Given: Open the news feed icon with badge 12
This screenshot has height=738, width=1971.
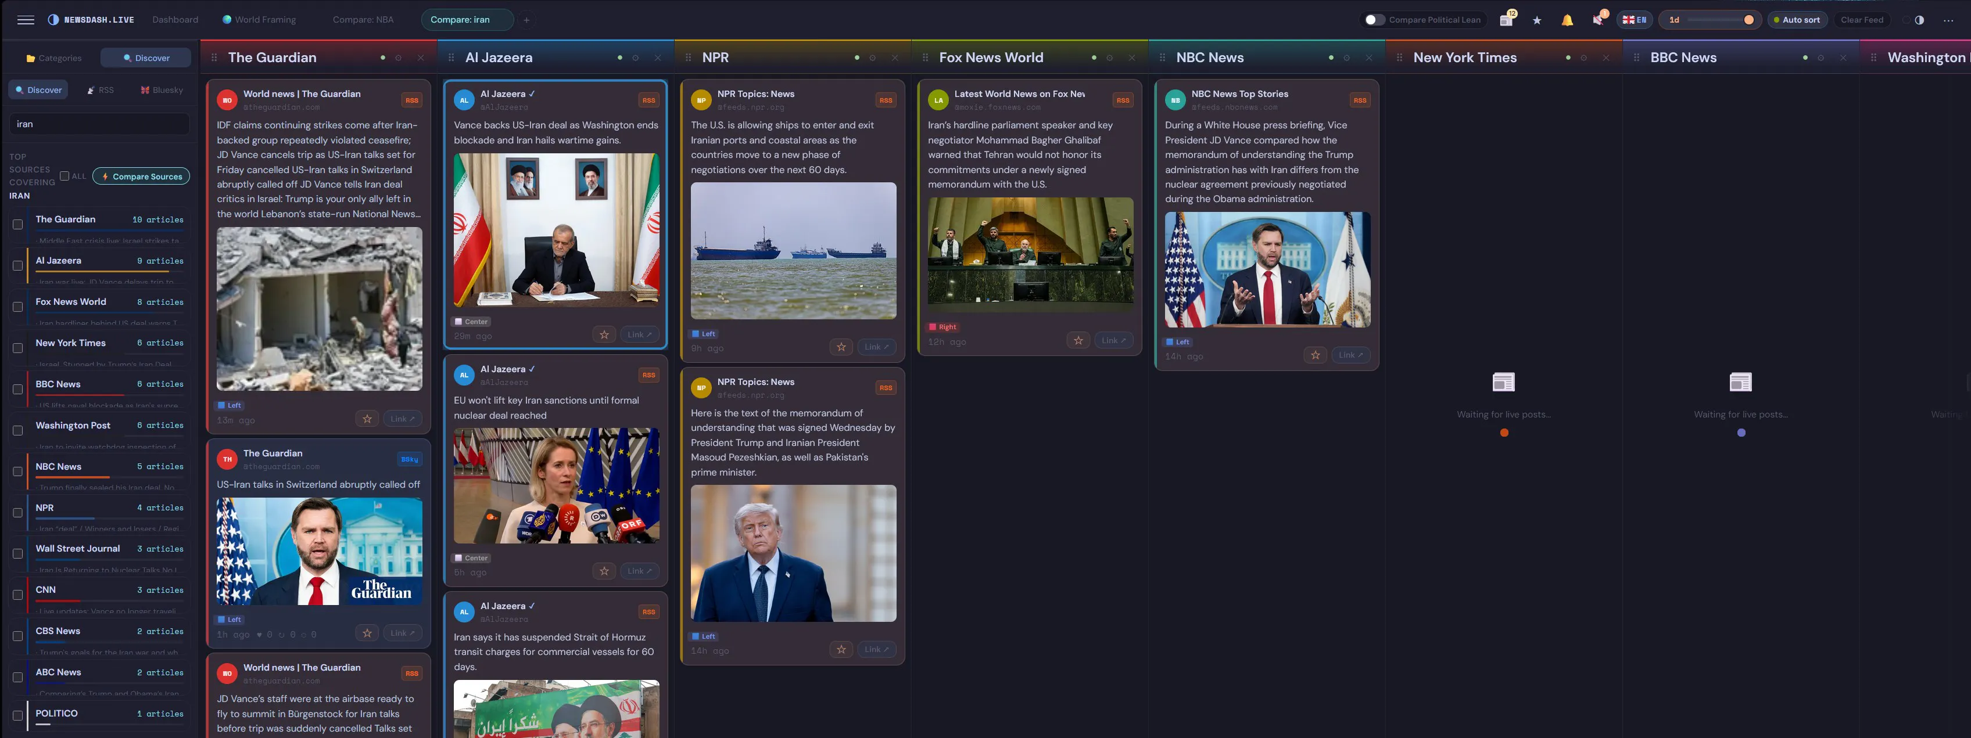Looking at the screenshot, I should pos(1506,20).
